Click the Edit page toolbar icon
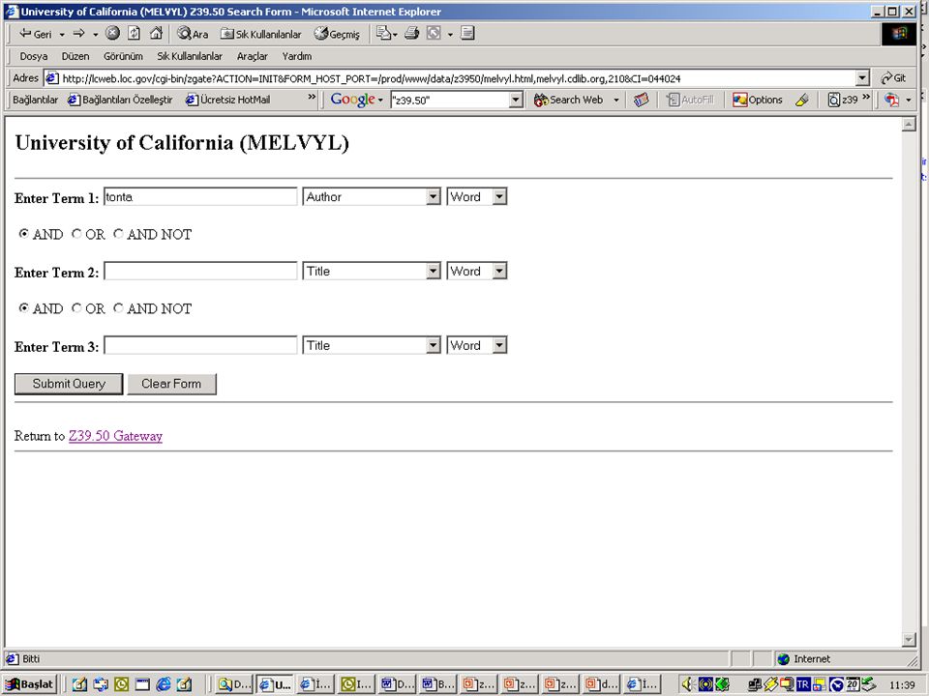This screenshot has height=696, width=929. click(x=435, y=34)
